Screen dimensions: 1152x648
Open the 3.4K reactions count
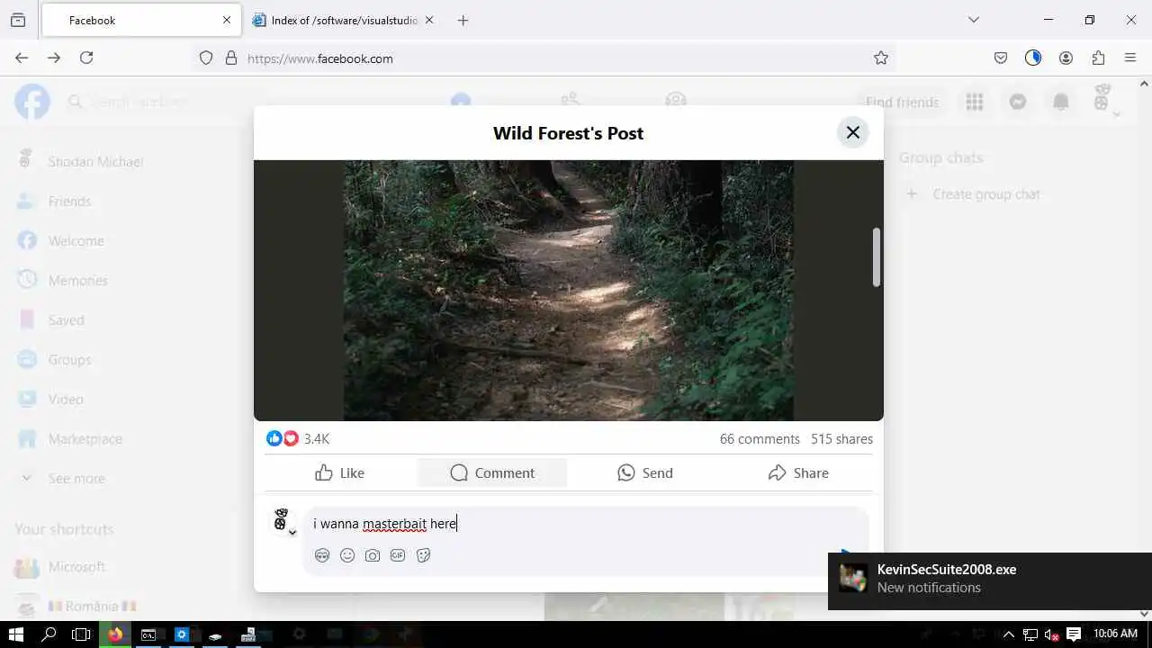pyautogui.click(x=317, y=439)
